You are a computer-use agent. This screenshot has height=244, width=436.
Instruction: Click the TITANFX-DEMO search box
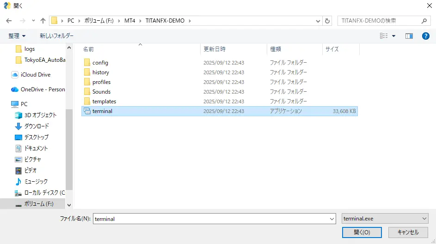tap(379, 21)
